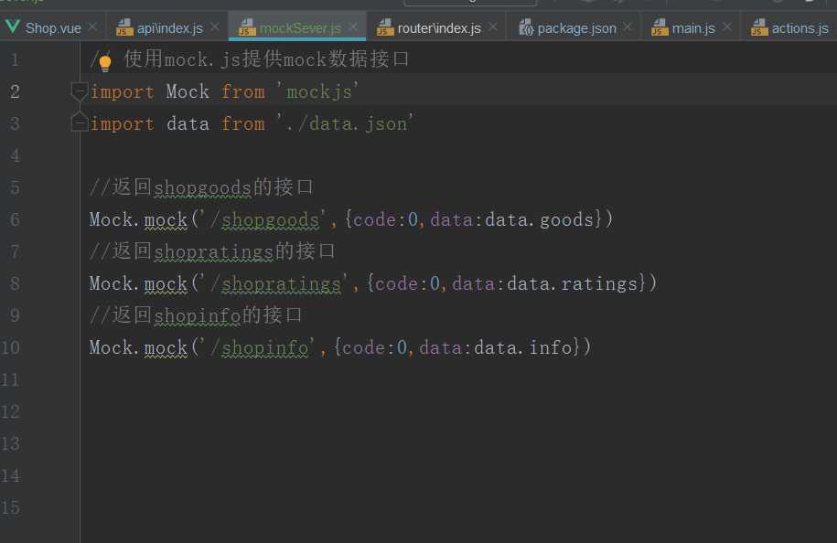Click line number 10 in the gutter
The height and width of the screenshot is (543, 837).
(11, 347)
